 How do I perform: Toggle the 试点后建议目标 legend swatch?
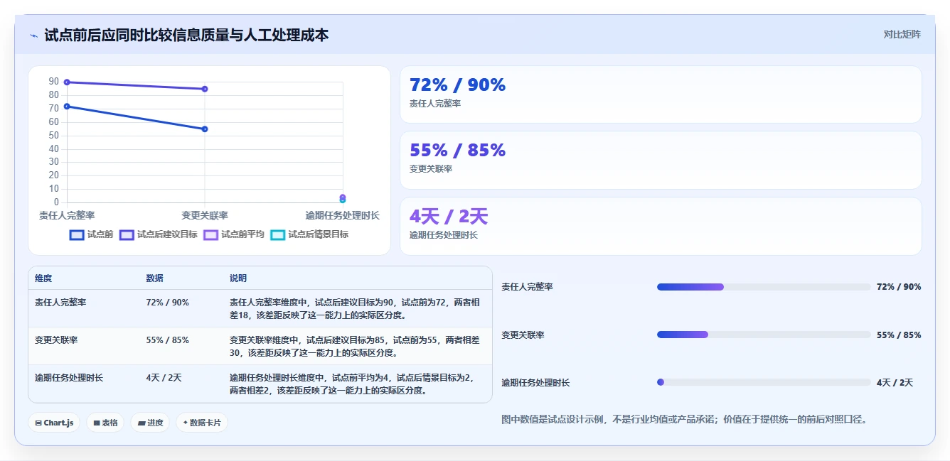pos(127,234)
